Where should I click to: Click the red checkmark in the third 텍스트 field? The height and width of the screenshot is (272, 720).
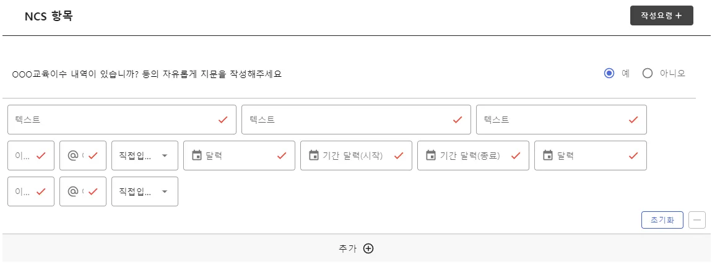(633, 120)
